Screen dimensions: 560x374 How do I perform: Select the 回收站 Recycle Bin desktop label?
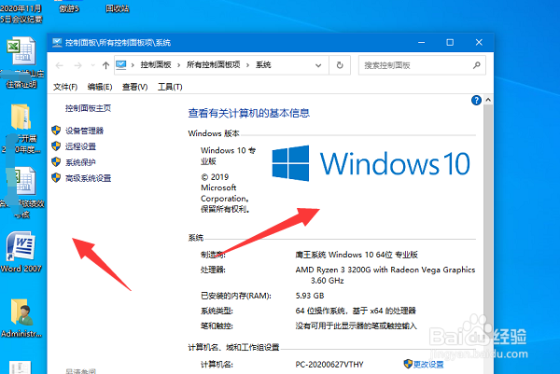118,8
